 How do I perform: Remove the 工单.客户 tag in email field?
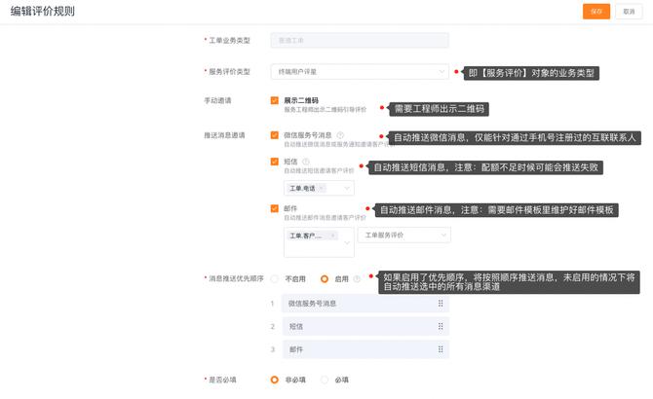coord(332,236)
